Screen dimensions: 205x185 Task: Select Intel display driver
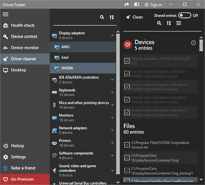point(83,58)
